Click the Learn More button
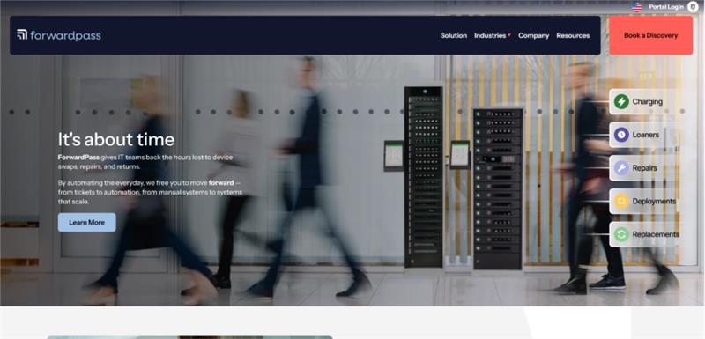Image resolution: width=705 pixels, height=339 pixels. pos(86,222)
